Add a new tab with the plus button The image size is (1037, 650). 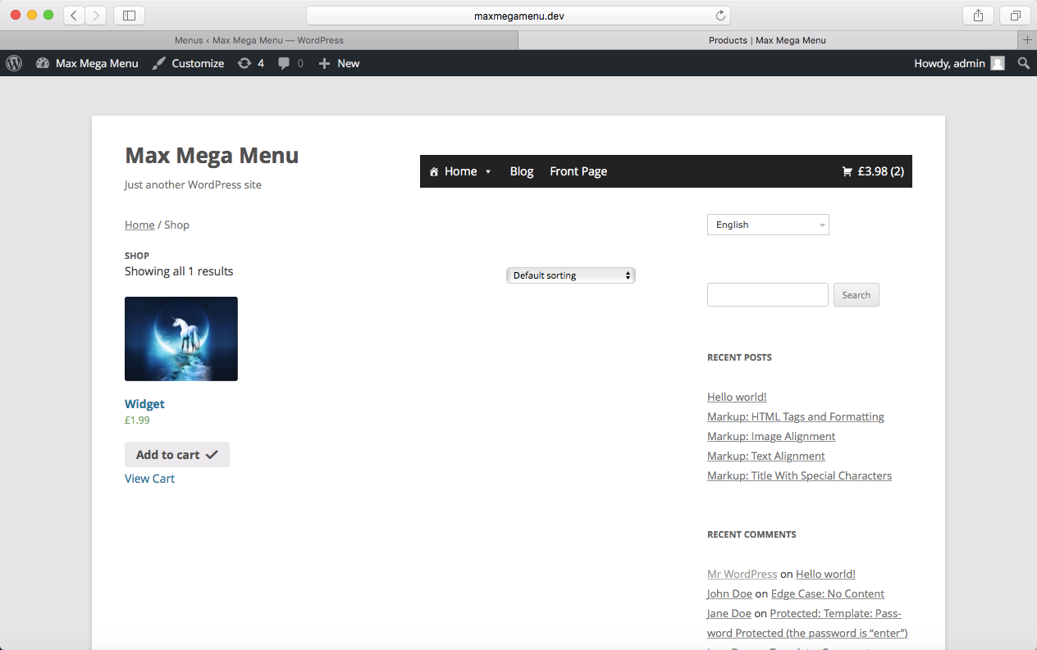[1027, 39]
